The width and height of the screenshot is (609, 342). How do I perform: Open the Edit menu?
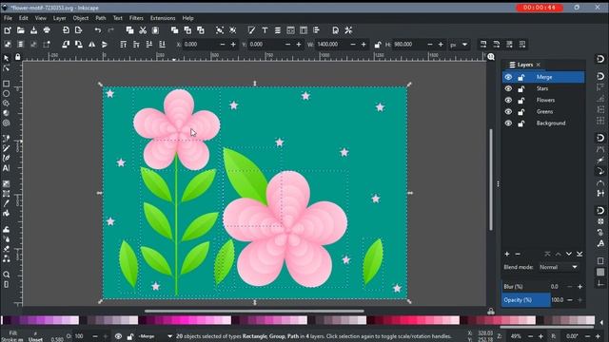[x=23, y=18]
